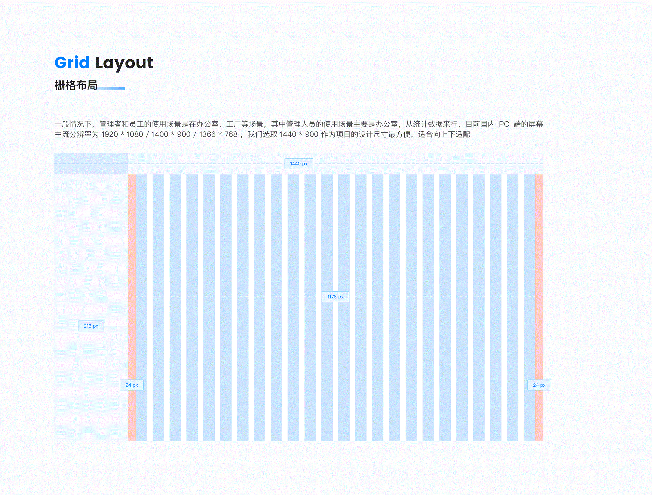652x495 pixels.
Task: Click the paragraph line starting 主流分辨率为
Action: pyautogui.click(x=262, y=134)
